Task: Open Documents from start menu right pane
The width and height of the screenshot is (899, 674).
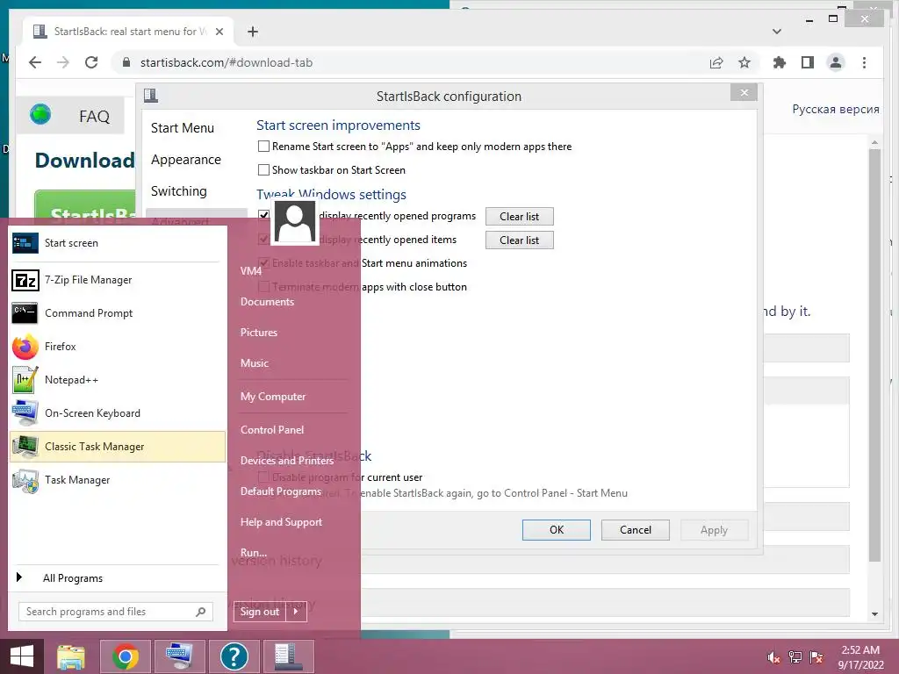Action: [267, 302]
